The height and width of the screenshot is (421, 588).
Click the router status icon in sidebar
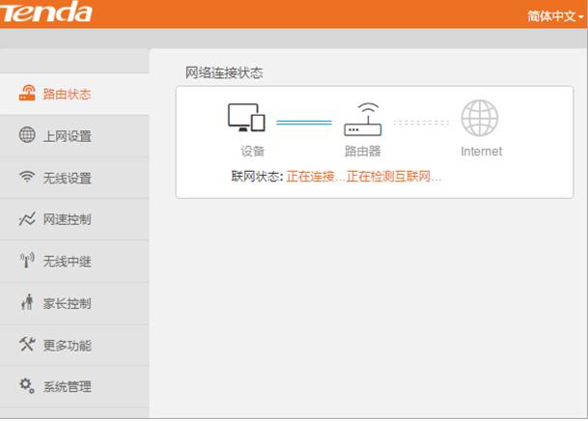(27, 93)
